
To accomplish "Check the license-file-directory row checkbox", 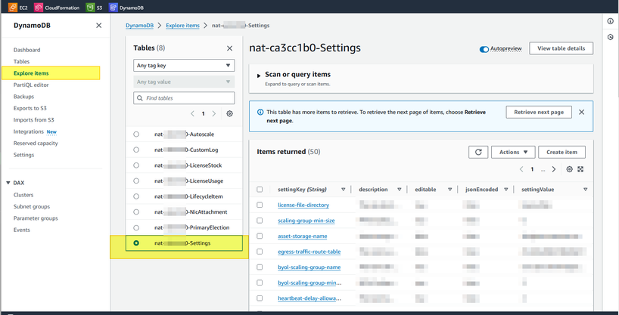I will [x=260, y=205].
